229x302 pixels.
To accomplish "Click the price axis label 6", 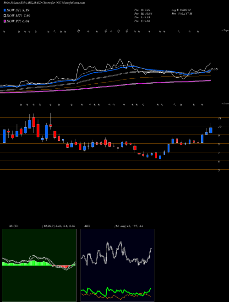I will click(219, 162).
